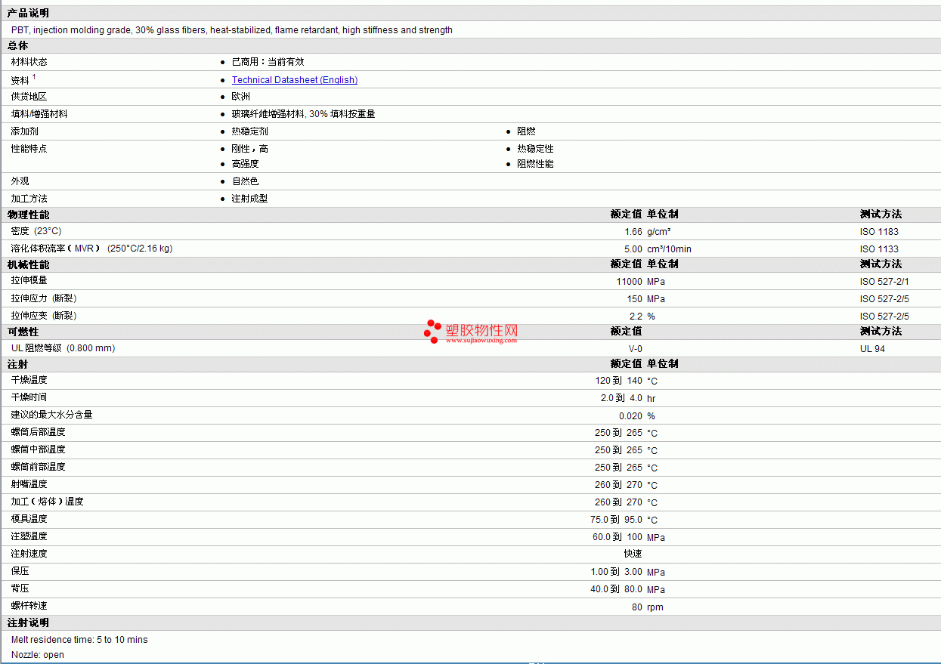Select the UL 阻燃等级 (0.800 mm) label
The height and width of the screenshot is (664, 941).
pyautogui.click(x=63, y=348)
